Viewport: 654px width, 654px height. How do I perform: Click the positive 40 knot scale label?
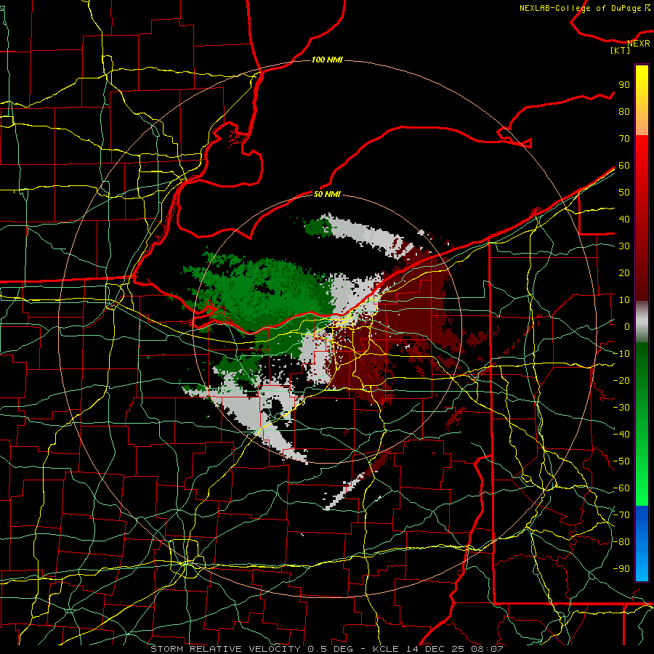click(x=624, y=219)
